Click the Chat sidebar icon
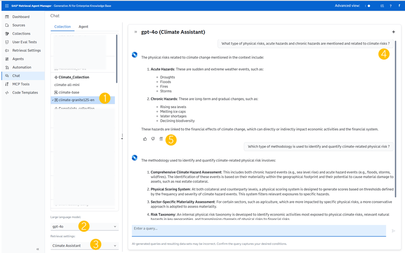 coord(7,76)
